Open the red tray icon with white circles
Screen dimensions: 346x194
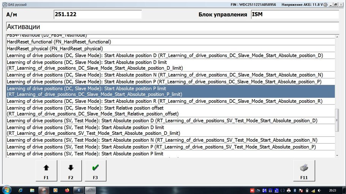[x=252, y=191]
